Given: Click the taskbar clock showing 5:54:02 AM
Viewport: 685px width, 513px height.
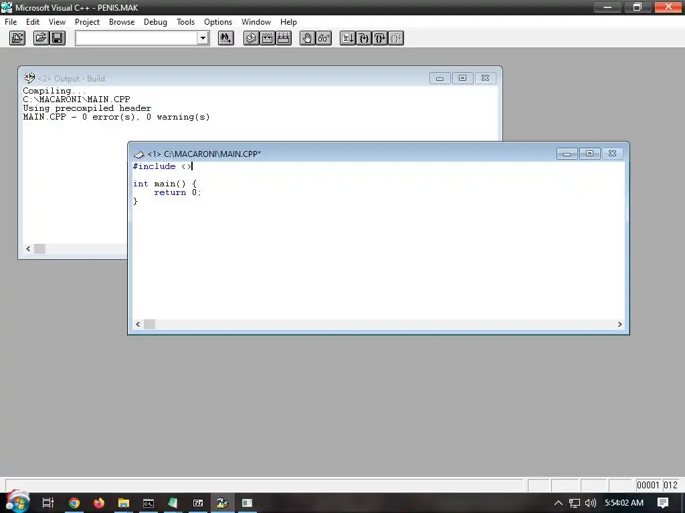Looking at the screenshot, I should click(x=624, y=503).
